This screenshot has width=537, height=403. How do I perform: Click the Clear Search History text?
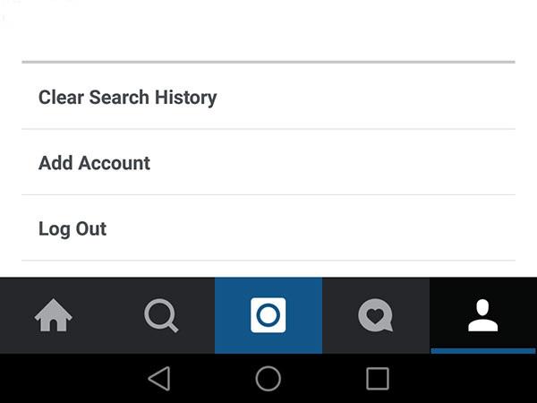tap(127, 97)
